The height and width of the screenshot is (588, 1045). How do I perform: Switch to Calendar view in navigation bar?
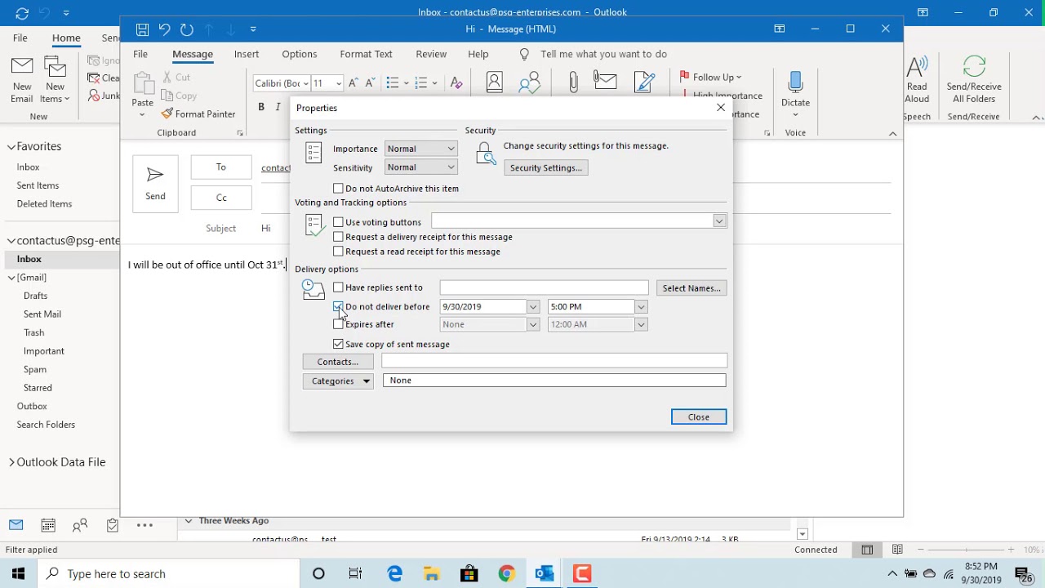click(x=48, y=525)
